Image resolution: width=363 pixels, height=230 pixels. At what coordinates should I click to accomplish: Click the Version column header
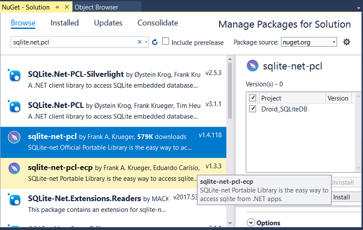coord(338,98)
